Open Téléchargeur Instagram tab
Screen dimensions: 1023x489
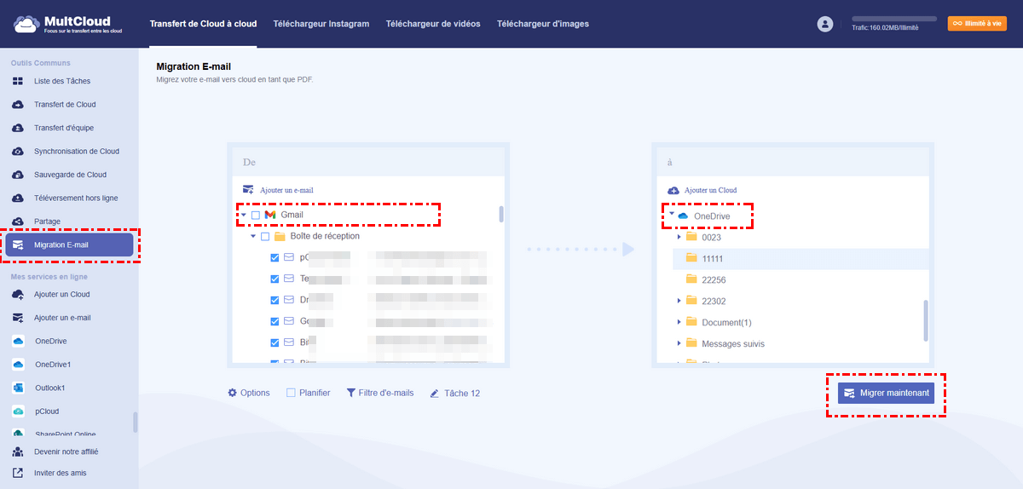coord(321,24)
